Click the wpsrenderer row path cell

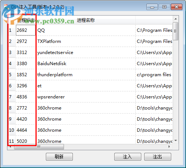154,97
